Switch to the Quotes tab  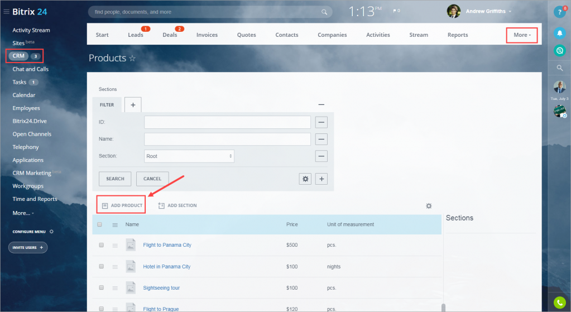[x=247, y=35]
